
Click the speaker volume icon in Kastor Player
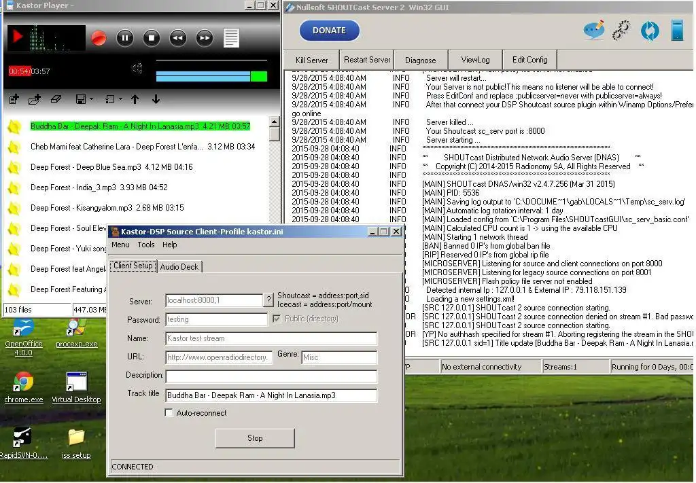[137, 69]
